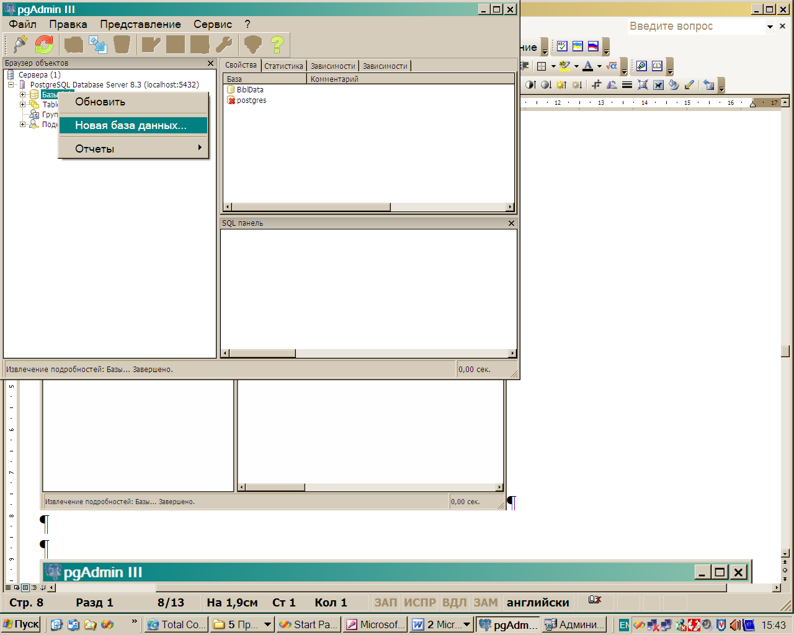
Task: Close the SQL панель pane
Action: coord(511,223)
